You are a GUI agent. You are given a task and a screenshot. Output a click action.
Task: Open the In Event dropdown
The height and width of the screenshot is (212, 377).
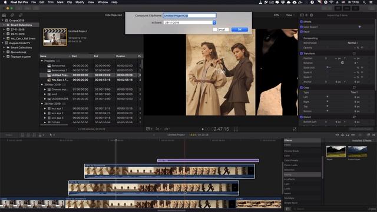pyautogui.click(x=190, y=22)
